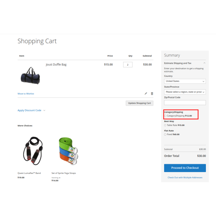Click Move to Wishlist link
The height and width of the screenshot is (216, 216).
26,94
